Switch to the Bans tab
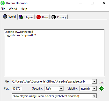Viewport: 109px width, 101px height. [42, 17]
